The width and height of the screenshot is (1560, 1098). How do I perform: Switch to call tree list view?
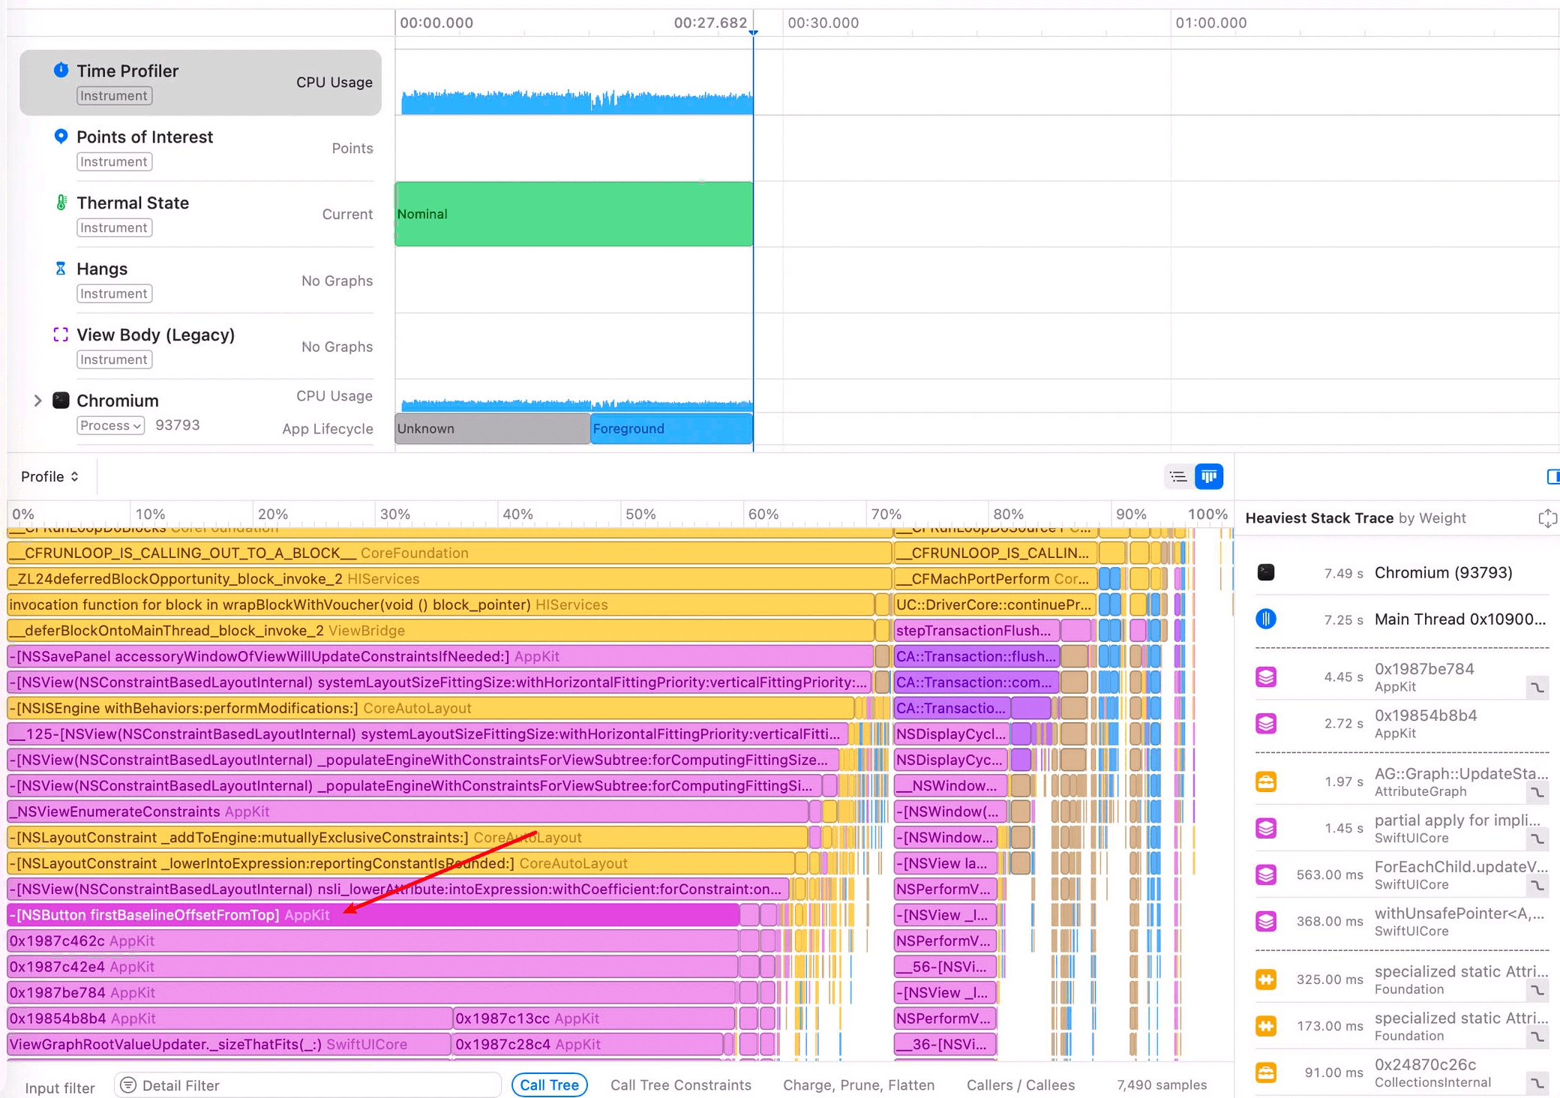[1178, 476]
